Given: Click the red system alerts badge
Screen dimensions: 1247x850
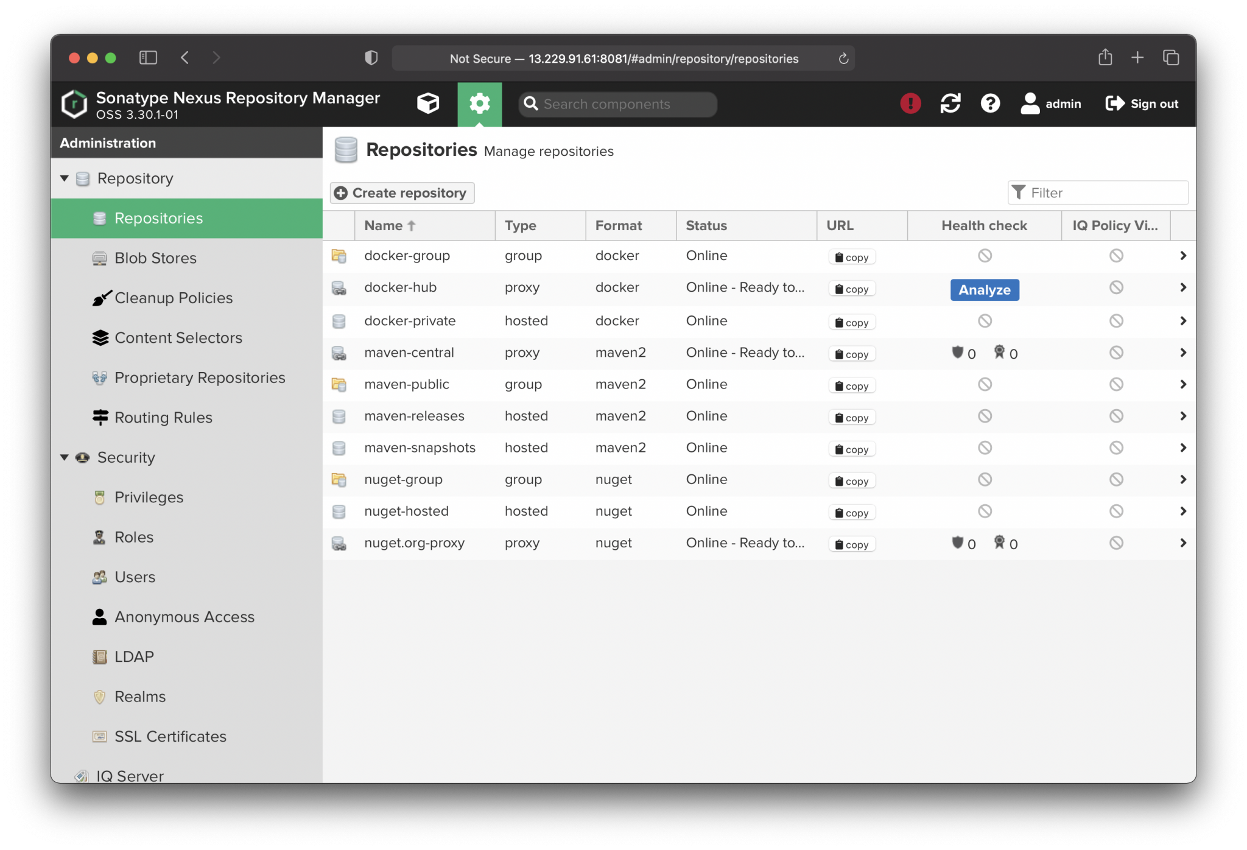Looking at the screenshot, I should tap(910, 104).
